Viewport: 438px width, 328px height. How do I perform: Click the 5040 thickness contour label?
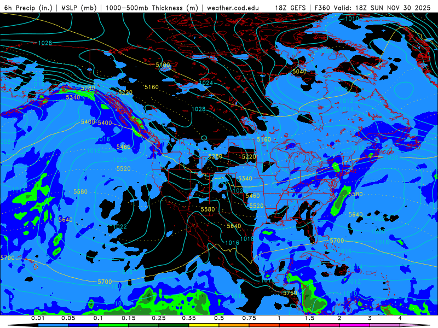[299, 72]
